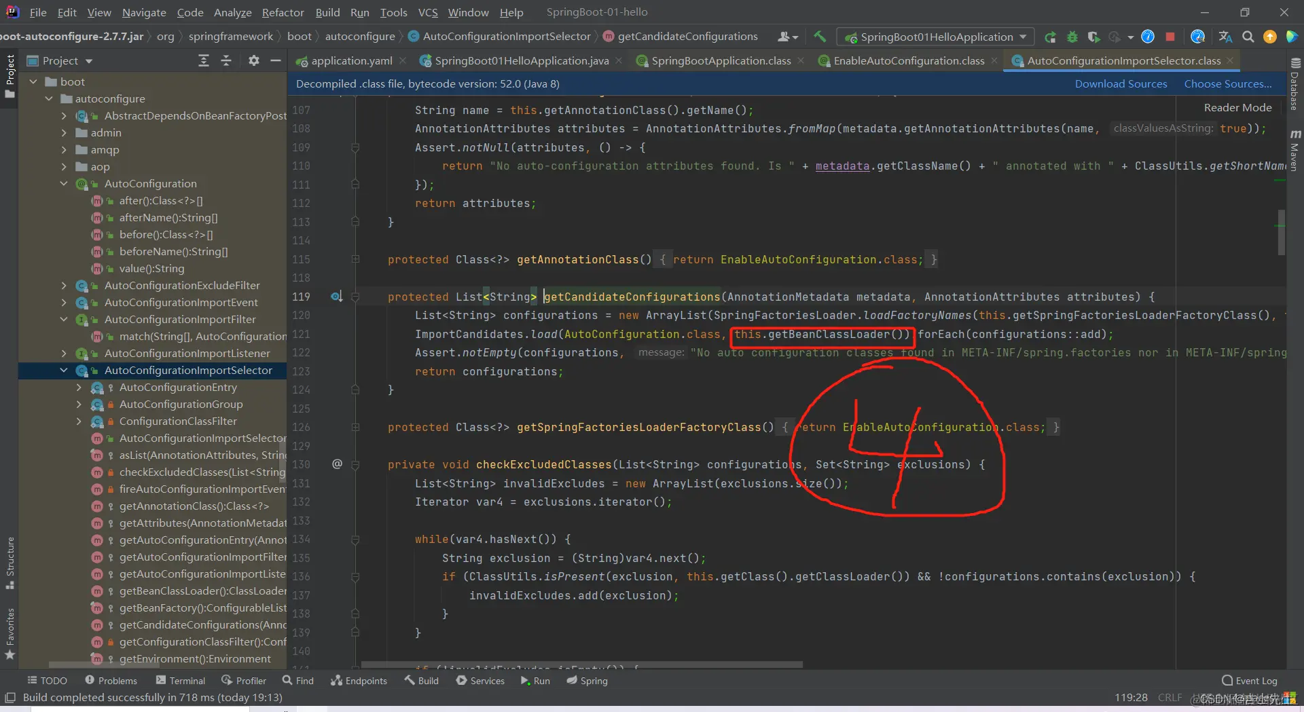
Task: Run the SpringBoot01HelloApplication configuration
Action: pos(1050,37)
